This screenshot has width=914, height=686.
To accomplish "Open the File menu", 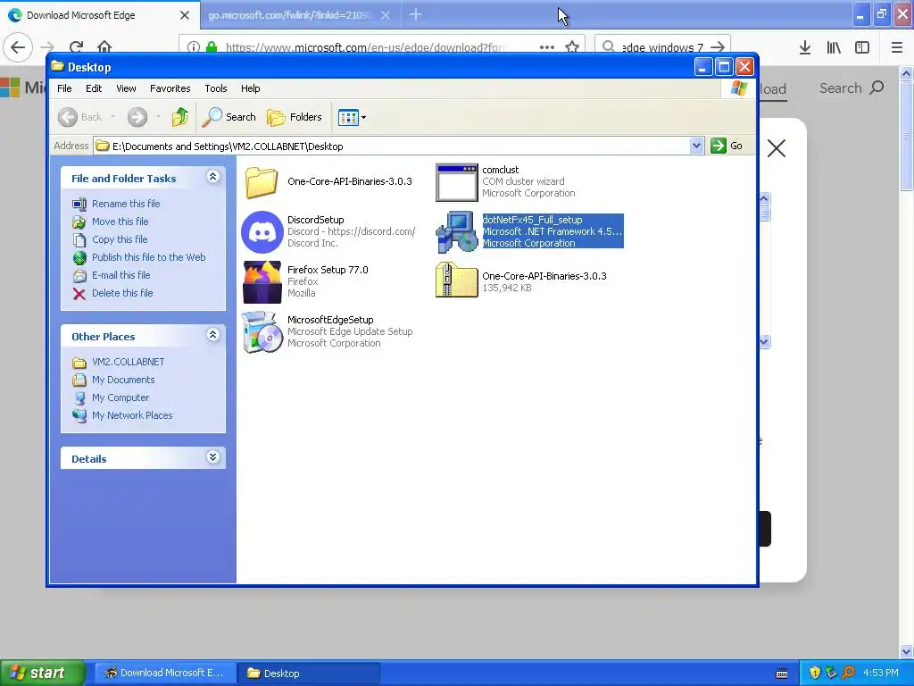I will click(x=64, y=88).
